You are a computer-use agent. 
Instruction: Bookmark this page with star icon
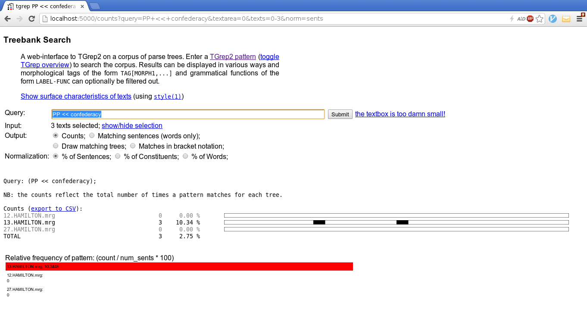[539, 19]
